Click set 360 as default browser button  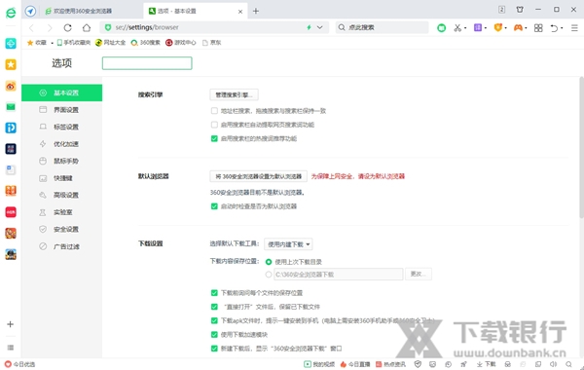pos(259,176)
